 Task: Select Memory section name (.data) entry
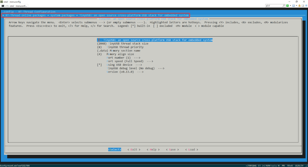coord(119,51)
